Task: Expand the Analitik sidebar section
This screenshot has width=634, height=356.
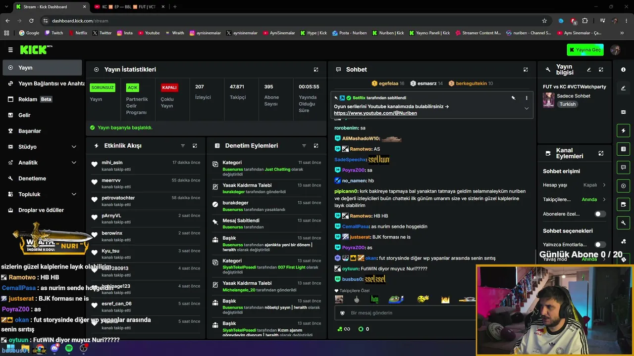Action: (x=43, y=163)
